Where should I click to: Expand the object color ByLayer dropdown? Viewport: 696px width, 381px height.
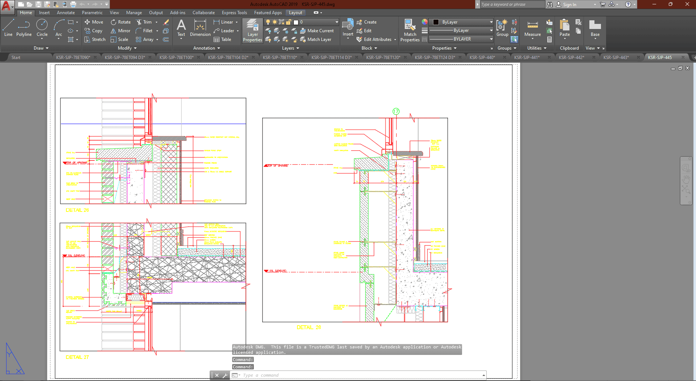click(491, 22)
